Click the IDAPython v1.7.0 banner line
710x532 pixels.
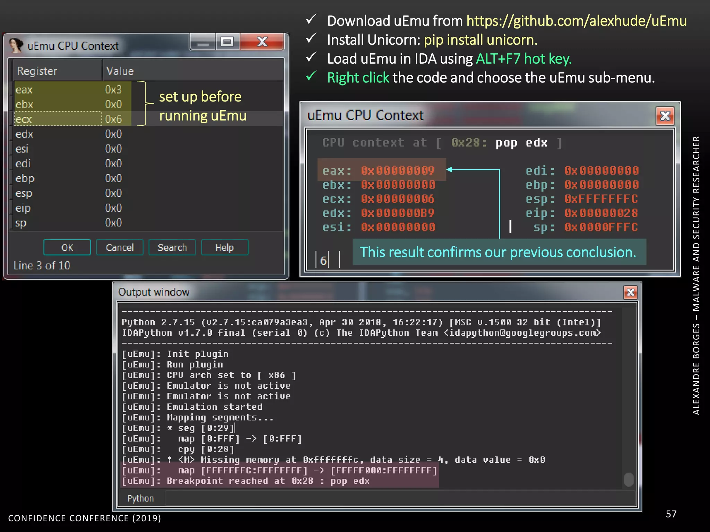click(361, 333)
